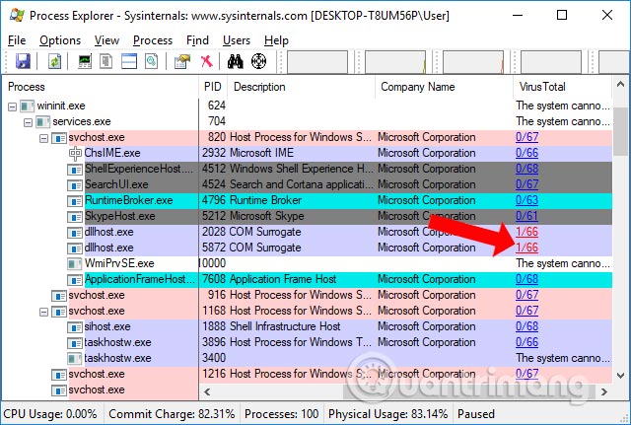
Task: Click the Refresh Now green arrows icon
Action: [x=54, y=61]
